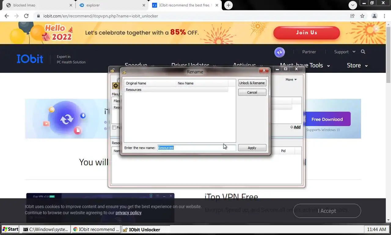Open a new browser tab
This screenshot has height=235, width=391.
coord(228,5)
